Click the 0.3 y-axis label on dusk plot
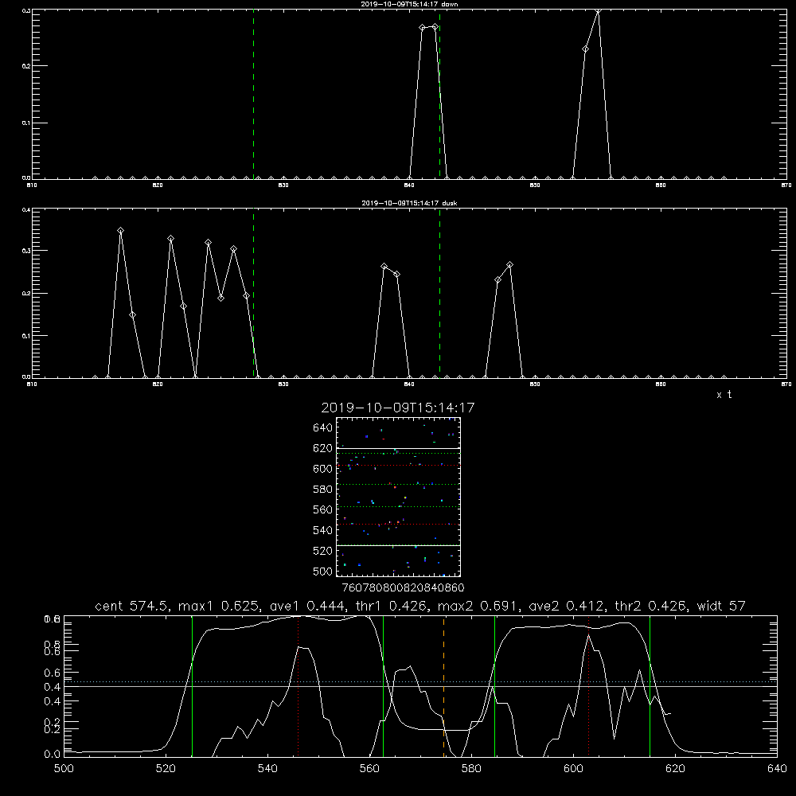Screen dimensions: 796x796 [x=26, y=251]
